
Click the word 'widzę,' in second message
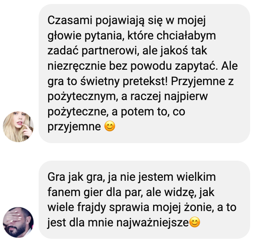pyautogui.click(x=181, y=192)
